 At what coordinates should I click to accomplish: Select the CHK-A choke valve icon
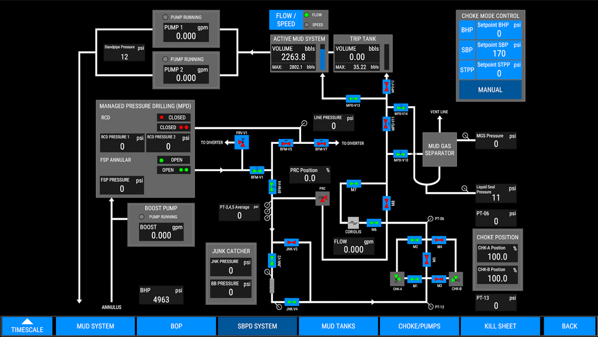click(397, 278)
